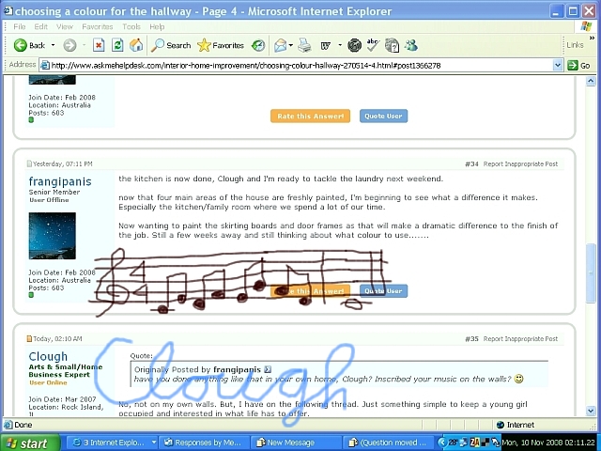Open Clough user profile link
Viewport: 601px width, 451px height.
48,356
